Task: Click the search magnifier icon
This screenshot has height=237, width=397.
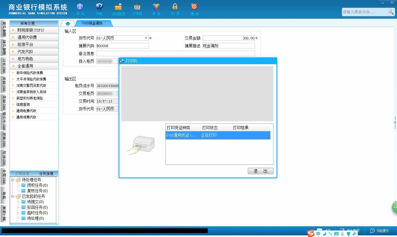Action: coord(391,12)
